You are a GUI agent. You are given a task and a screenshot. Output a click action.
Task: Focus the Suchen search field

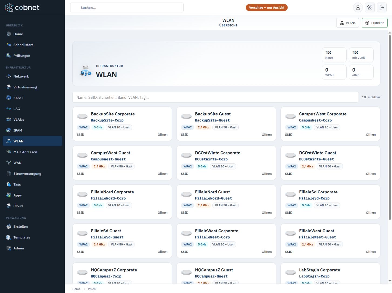(x=127, y=8)
